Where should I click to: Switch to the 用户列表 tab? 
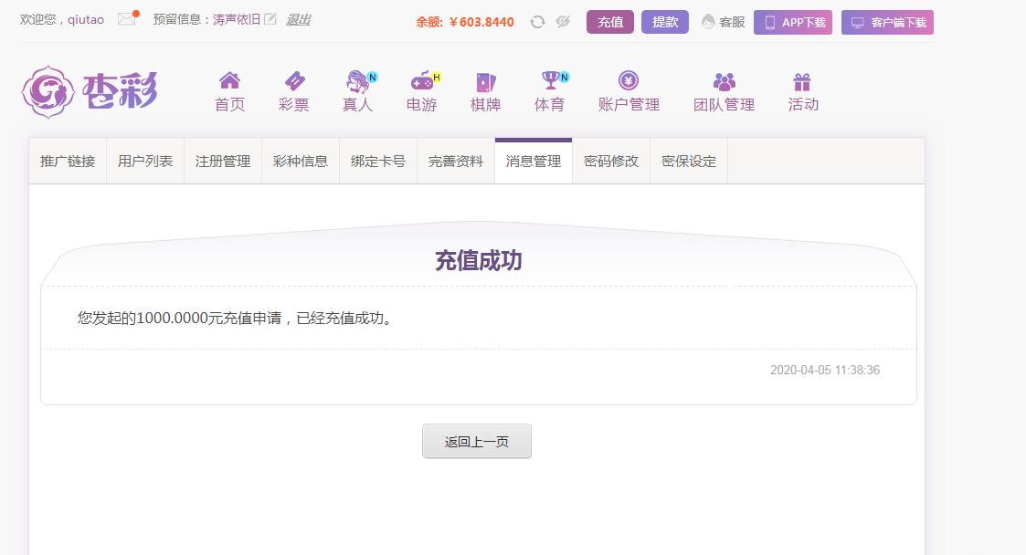point(145,162)
